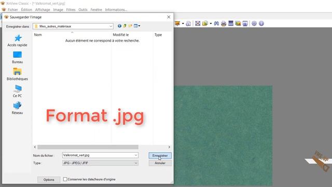This screenshot has width=332, height=187.
Task: Toggle Conserver les date/heure d'origine checkbox
Action: tap(65, 179)
